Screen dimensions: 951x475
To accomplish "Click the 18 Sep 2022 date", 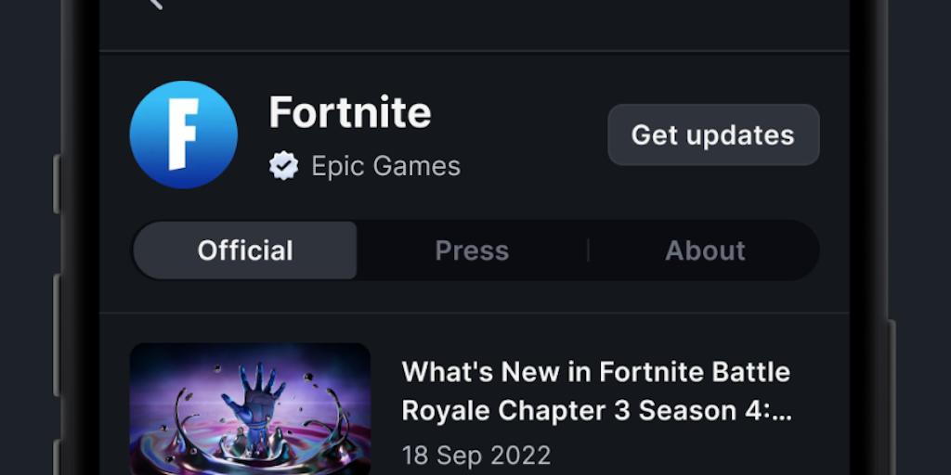I will (x=476, y=456).
